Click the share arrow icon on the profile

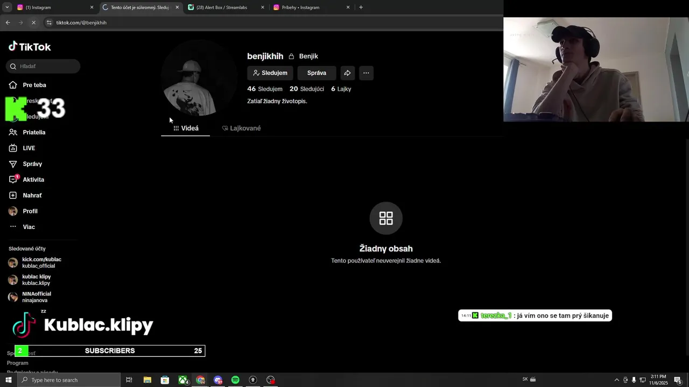tap(348, 73)
